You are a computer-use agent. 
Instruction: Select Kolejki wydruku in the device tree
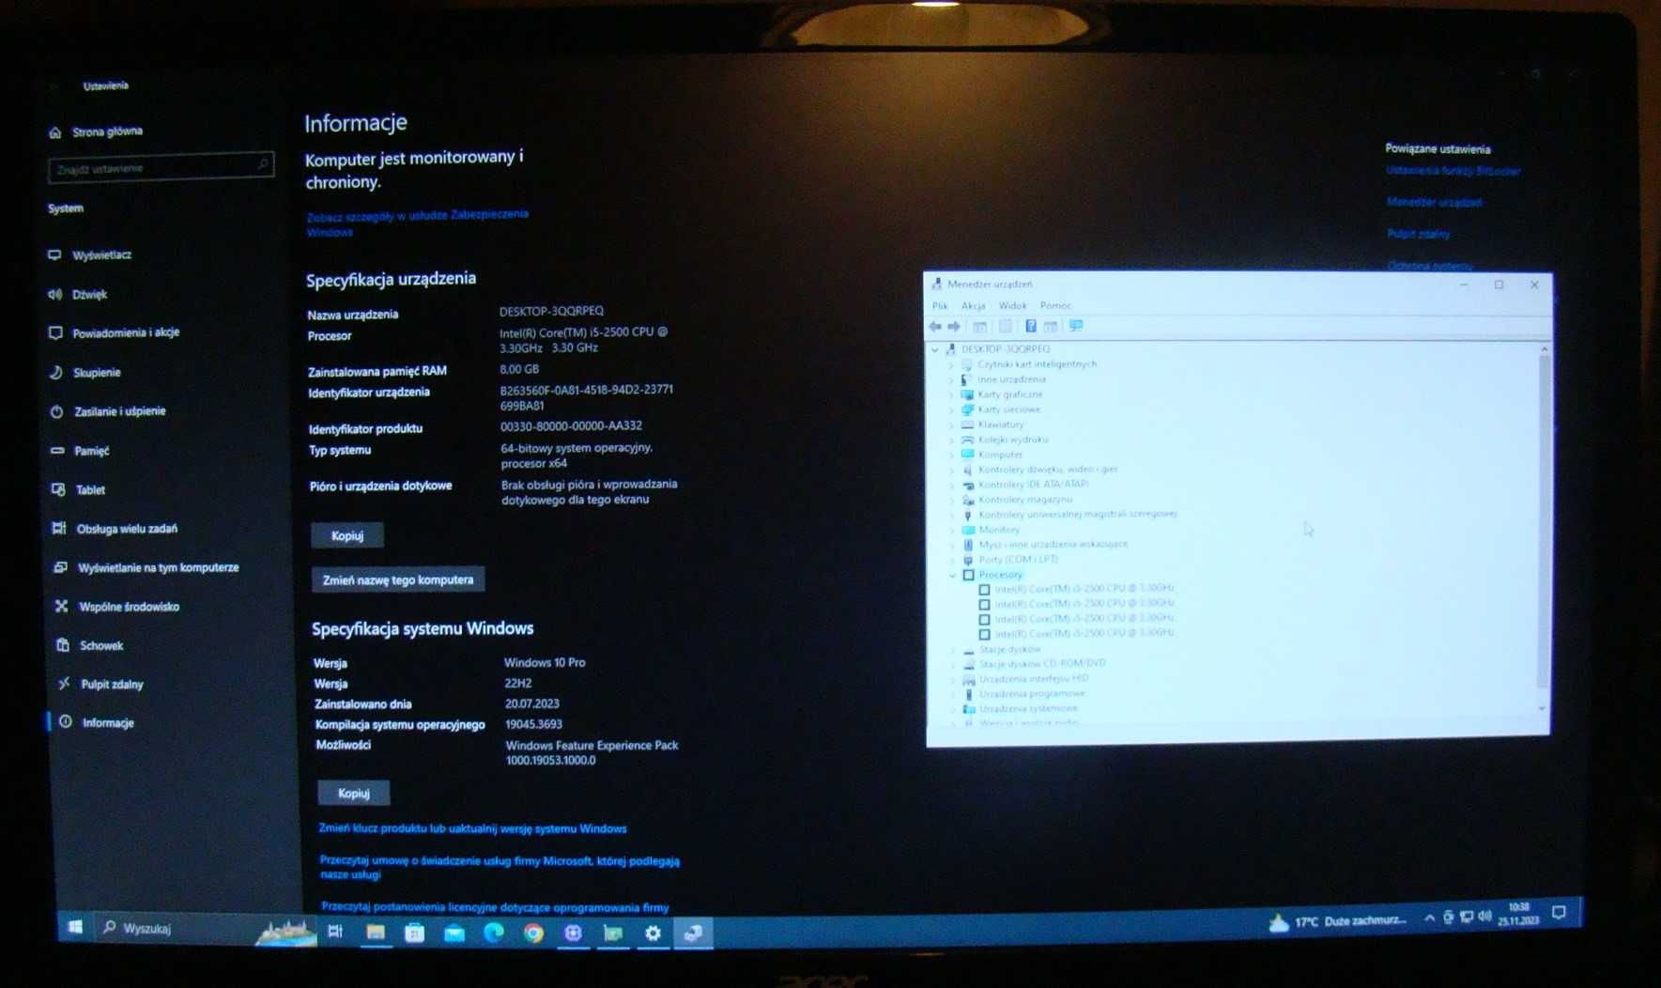pos(1012,440)
